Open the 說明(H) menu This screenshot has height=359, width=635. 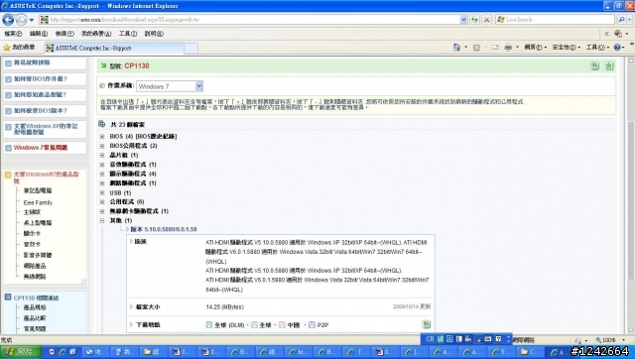pyautogui.click(x=154, y=34)
